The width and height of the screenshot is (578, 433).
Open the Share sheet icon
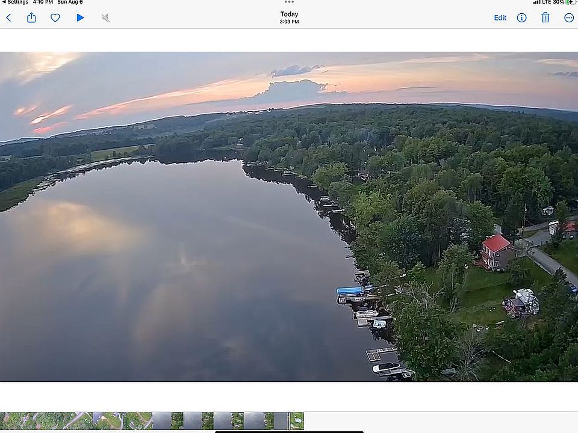(31, 18)
